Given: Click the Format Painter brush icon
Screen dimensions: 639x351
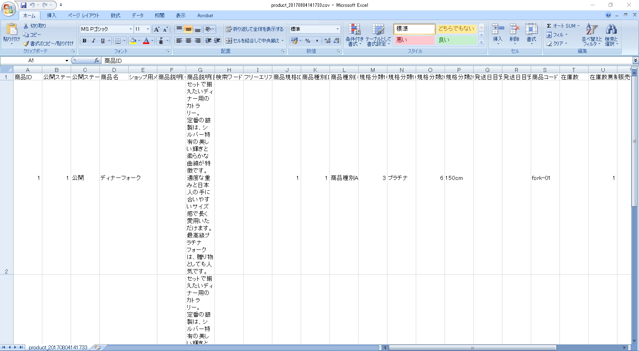Looking at the screenshot, I should (26, 44).
